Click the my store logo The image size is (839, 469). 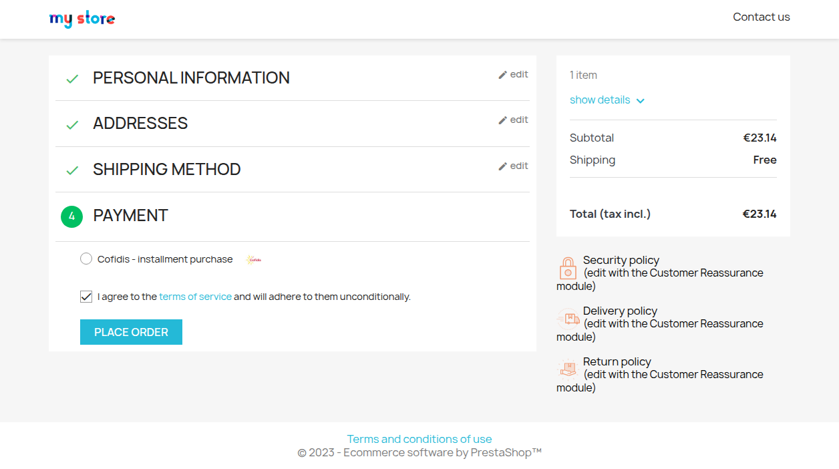(82, 19)
